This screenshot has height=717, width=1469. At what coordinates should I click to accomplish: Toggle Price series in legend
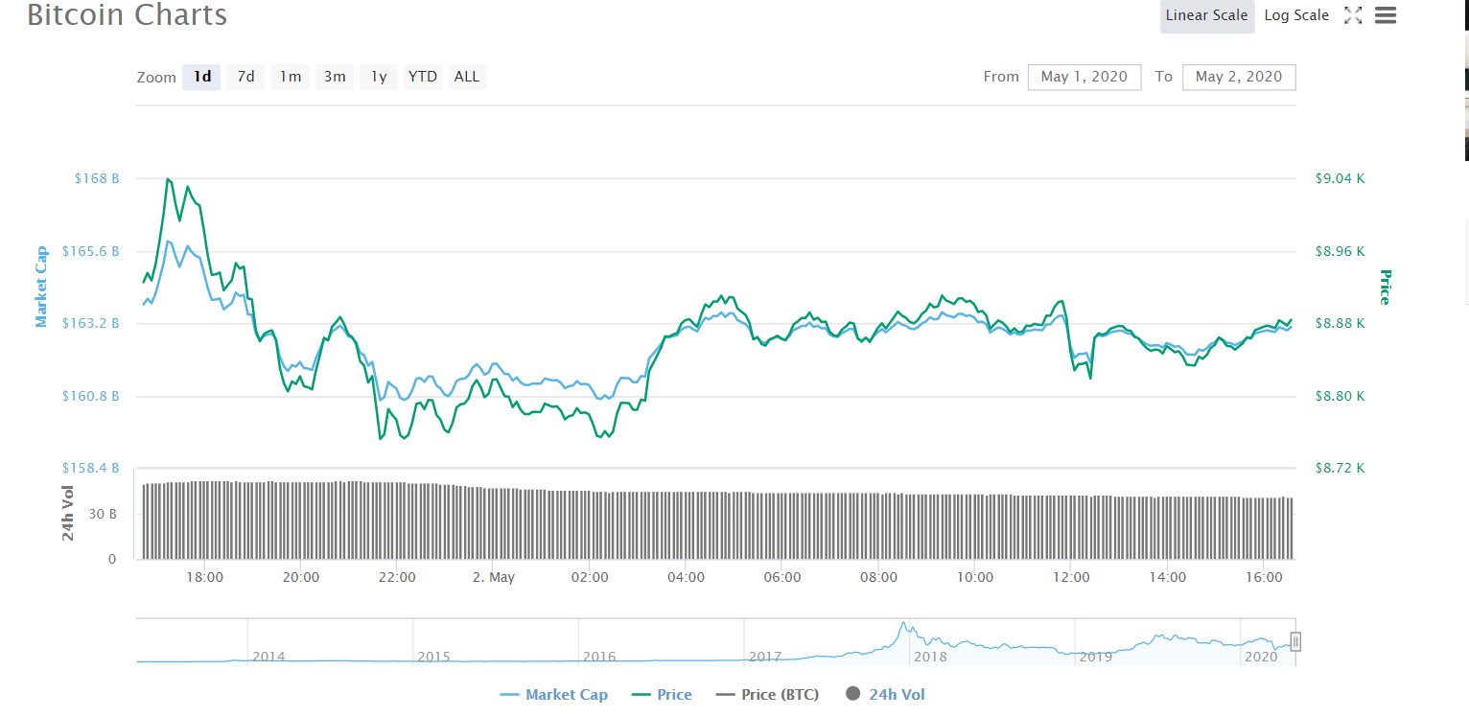click(x=662, y=695)
